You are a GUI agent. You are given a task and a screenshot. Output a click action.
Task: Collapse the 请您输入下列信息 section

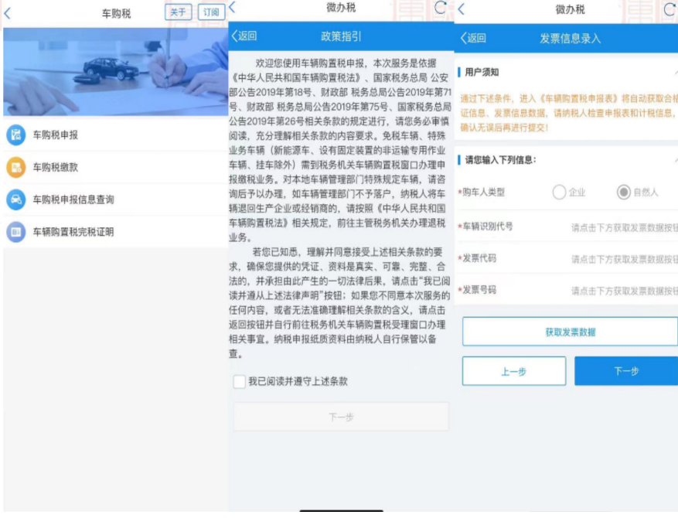[675, 160]
